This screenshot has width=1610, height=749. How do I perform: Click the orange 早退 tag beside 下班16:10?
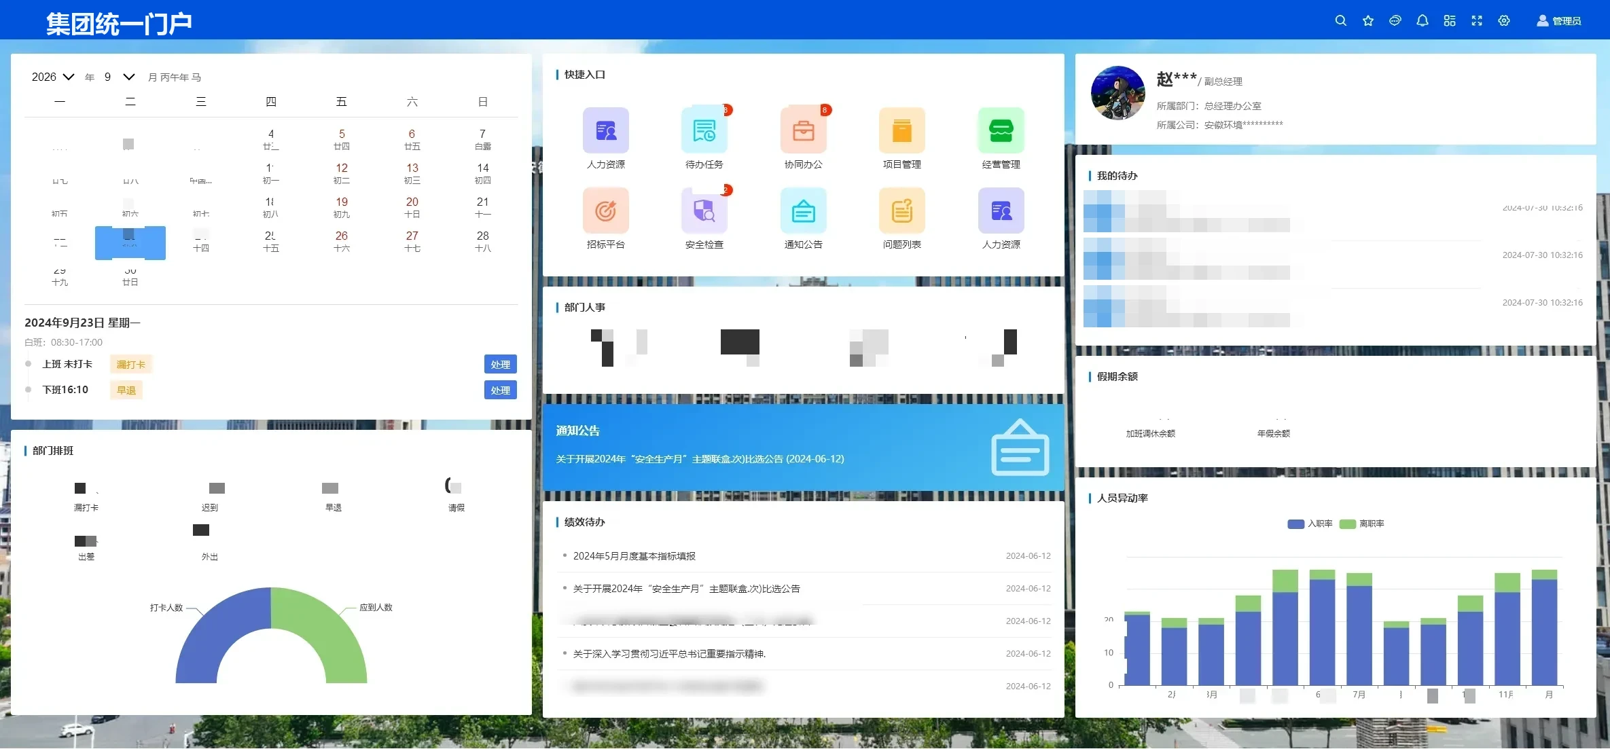126,390
